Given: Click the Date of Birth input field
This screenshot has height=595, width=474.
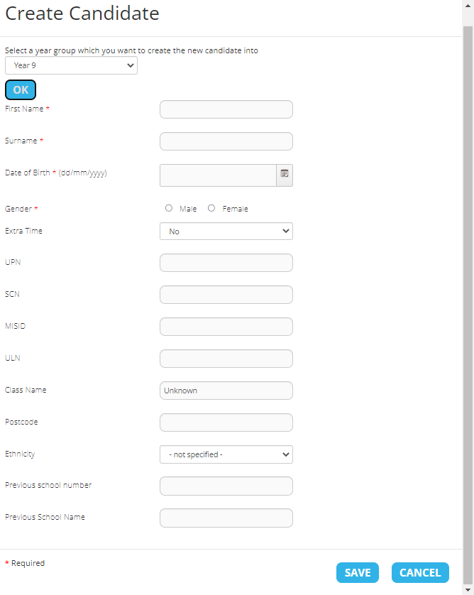Looking at the screenshot, I should [218, 175].
